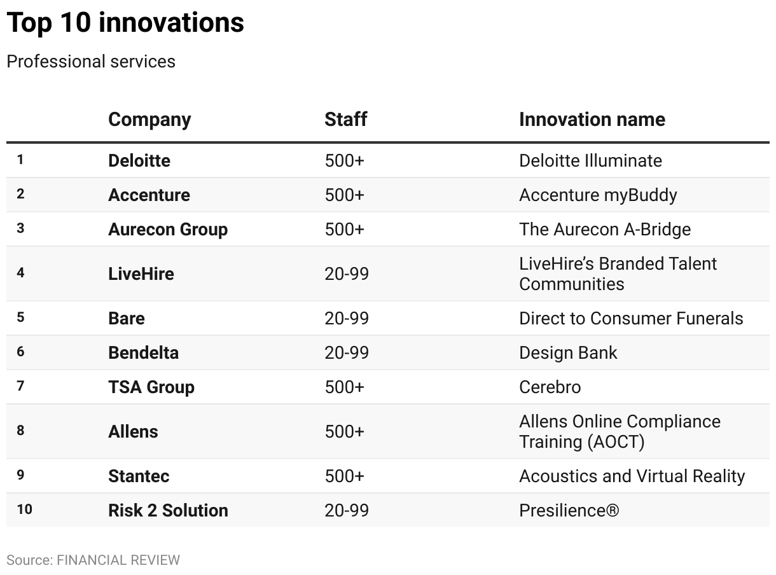The image size is (776, 575).
Task: Click the Allens company name
Action: tap(133, 431)
